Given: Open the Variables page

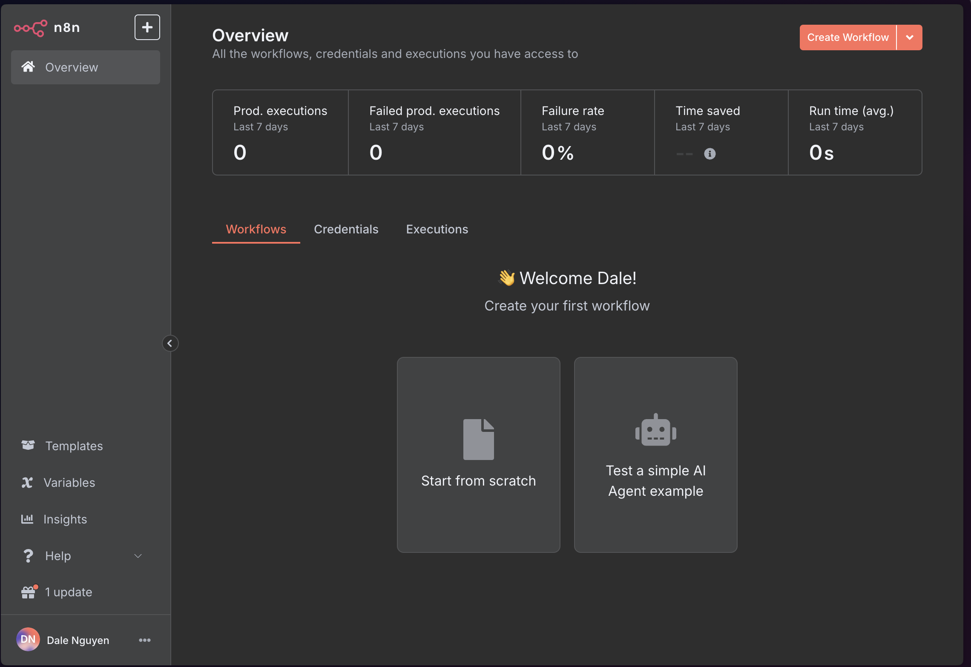Looking at the screenshot, I should [x=69, y=483].
